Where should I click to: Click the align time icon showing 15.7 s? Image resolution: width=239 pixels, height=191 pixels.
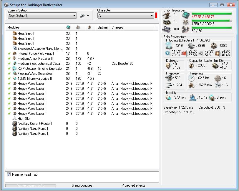[x=192, y=97]
